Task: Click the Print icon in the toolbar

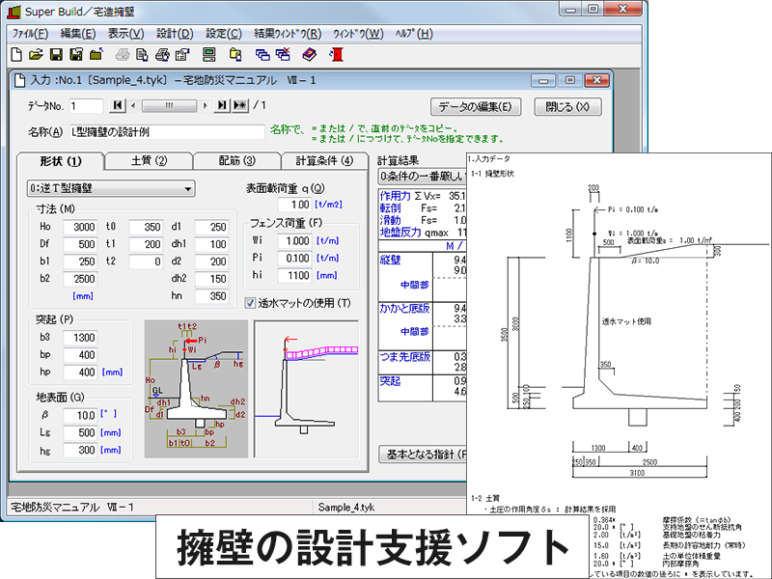Action: coord(123,54)
